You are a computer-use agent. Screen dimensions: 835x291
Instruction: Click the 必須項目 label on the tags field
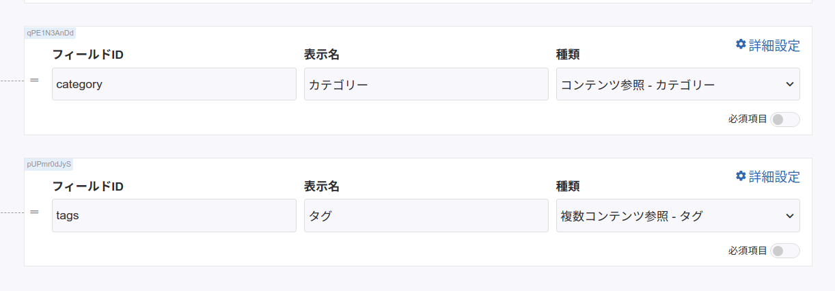tap(748, 251)
